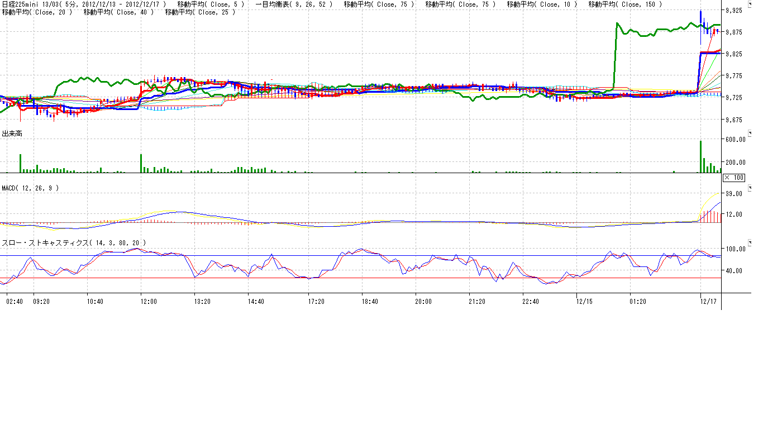This screenshot has height=429, width=763.
Task: Click the 出来高 volume panel title
Action: (12, 134)
